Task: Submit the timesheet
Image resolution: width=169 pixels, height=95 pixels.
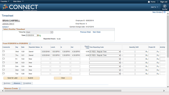Action: click(x=31, y=78)
